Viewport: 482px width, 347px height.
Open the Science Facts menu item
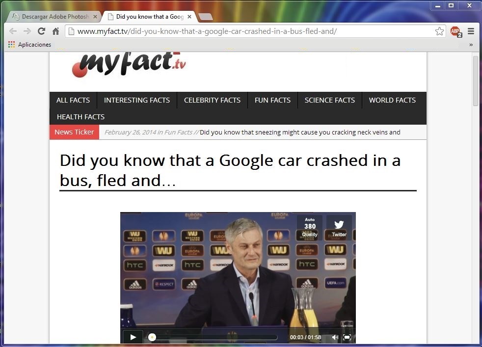point(329,100)
